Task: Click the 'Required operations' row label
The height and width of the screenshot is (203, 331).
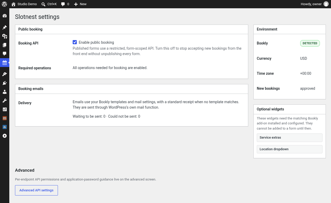Action: 35,68
